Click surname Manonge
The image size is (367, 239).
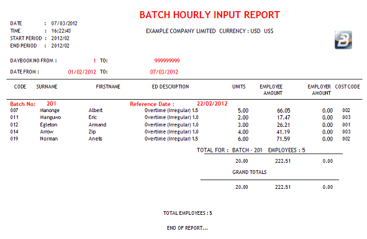[x=50, y=110]
